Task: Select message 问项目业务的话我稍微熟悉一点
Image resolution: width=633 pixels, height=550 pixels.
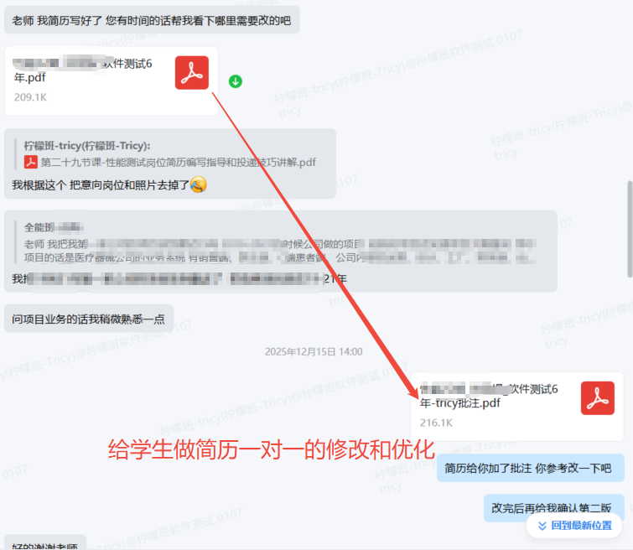Action: click(89, 319)
